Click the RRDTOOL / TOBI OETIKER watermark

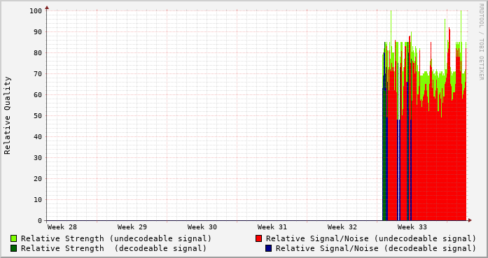[x=481, y=42]
